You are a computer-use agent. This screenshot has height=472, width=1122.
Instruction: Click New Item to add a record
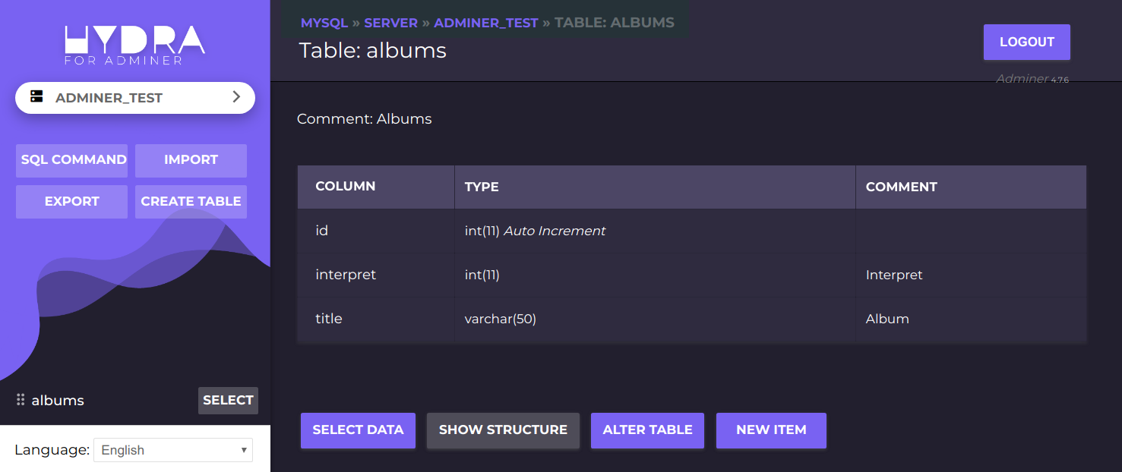coord(771,430)
